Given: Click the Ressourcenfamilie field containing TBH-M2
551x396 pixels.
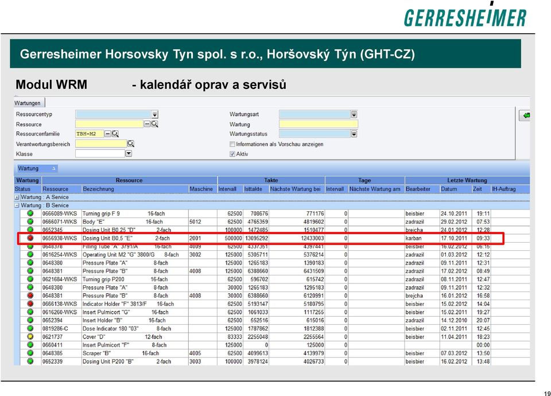Looking at the screenshot, I should coord(90,134).
